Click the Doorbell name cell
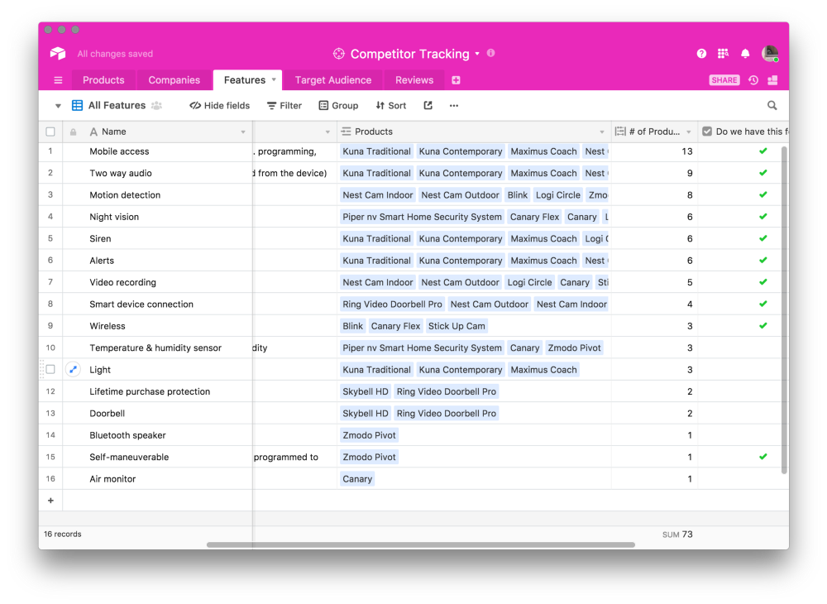The image size is (827, 604). click(x=158, y=414)
